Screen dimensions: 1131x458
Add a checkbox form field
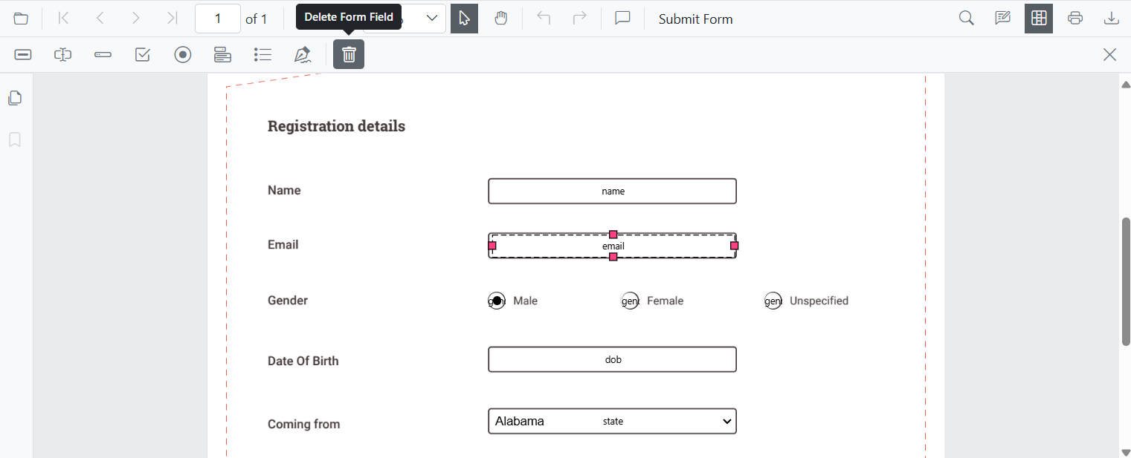(143, 54)
